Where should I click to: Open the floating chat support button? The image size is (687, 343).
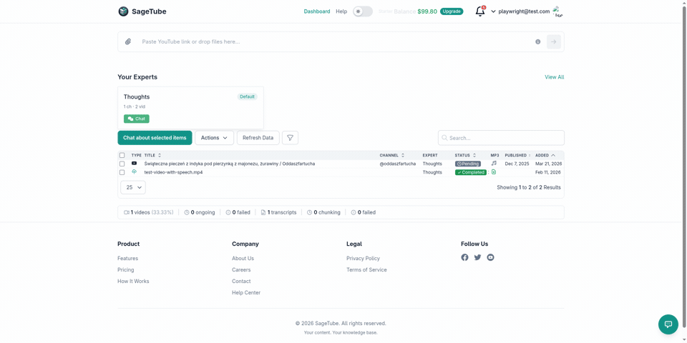(x=668, y=324)
